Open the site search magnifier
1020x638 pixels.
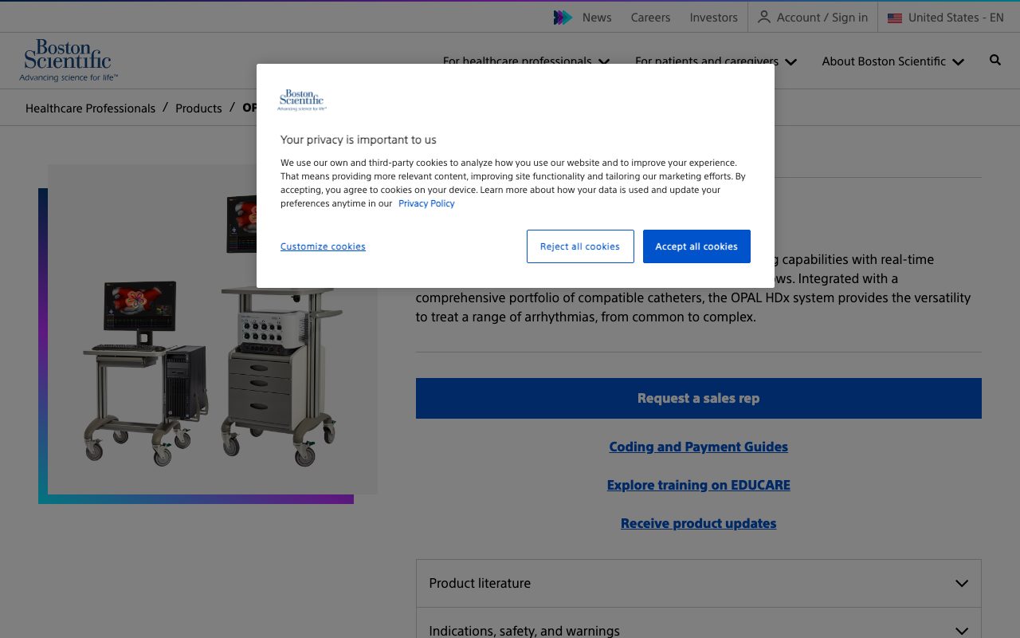point(995,60)
